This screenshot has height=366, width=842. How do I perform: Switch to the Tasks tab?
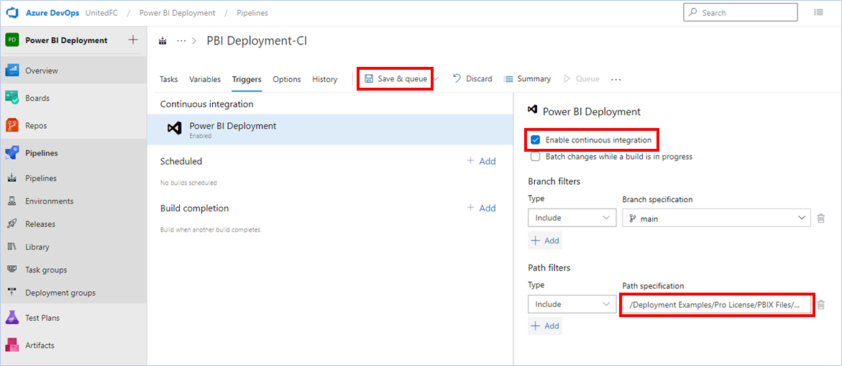click(168, 79)
